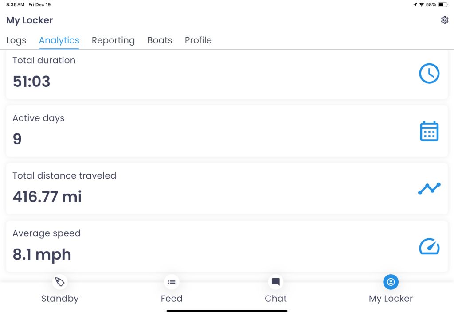This screenshot has height=315, width=454.
Task: Tap the clock icon for total duration
Action: click(x=429, y=74)
